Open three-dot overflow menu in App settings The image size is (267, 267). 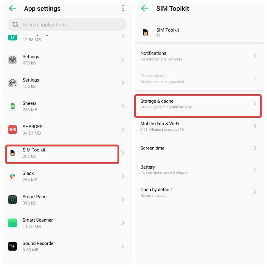tap(123, 8)
